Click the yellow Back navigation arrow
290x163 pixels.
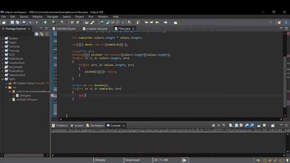coord(157,22)
